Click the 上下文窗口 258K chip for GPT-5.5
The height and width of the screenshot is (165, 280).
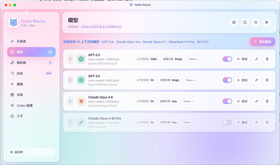[x=146, y=59]
